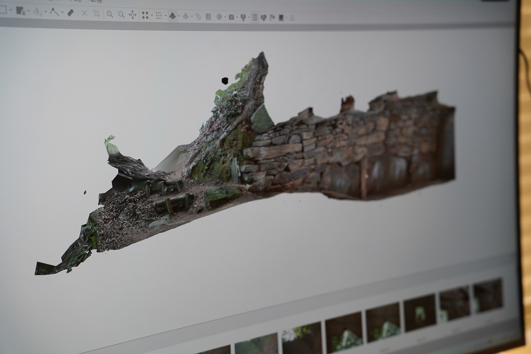
Task: Open the model view mode dropdown arrow
Action: [179, 16]
